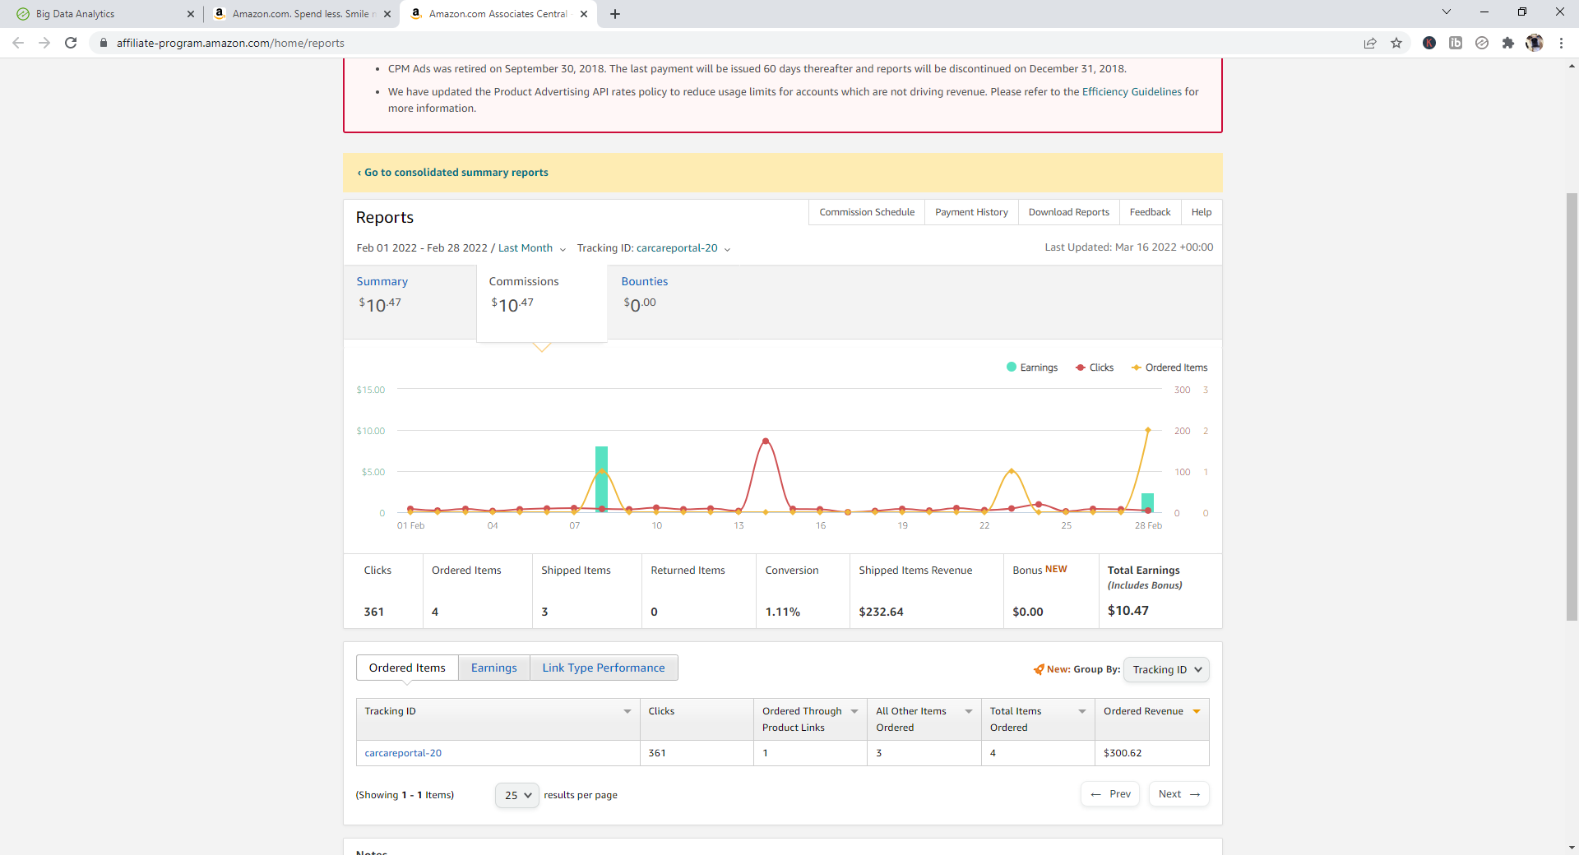Sort by Total Items Ordered arrow

coord(1082,712)
